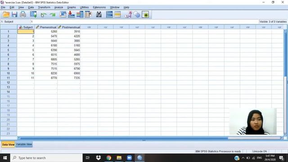This screenshot has height=162, width=288.
Task: Click processor is ready status text
Action: (x=218, y=152)
